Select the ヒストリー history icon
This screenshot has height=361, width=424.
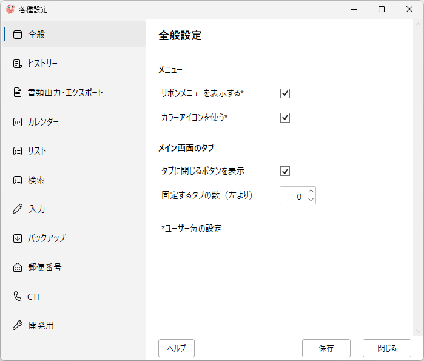coord(18,64)
